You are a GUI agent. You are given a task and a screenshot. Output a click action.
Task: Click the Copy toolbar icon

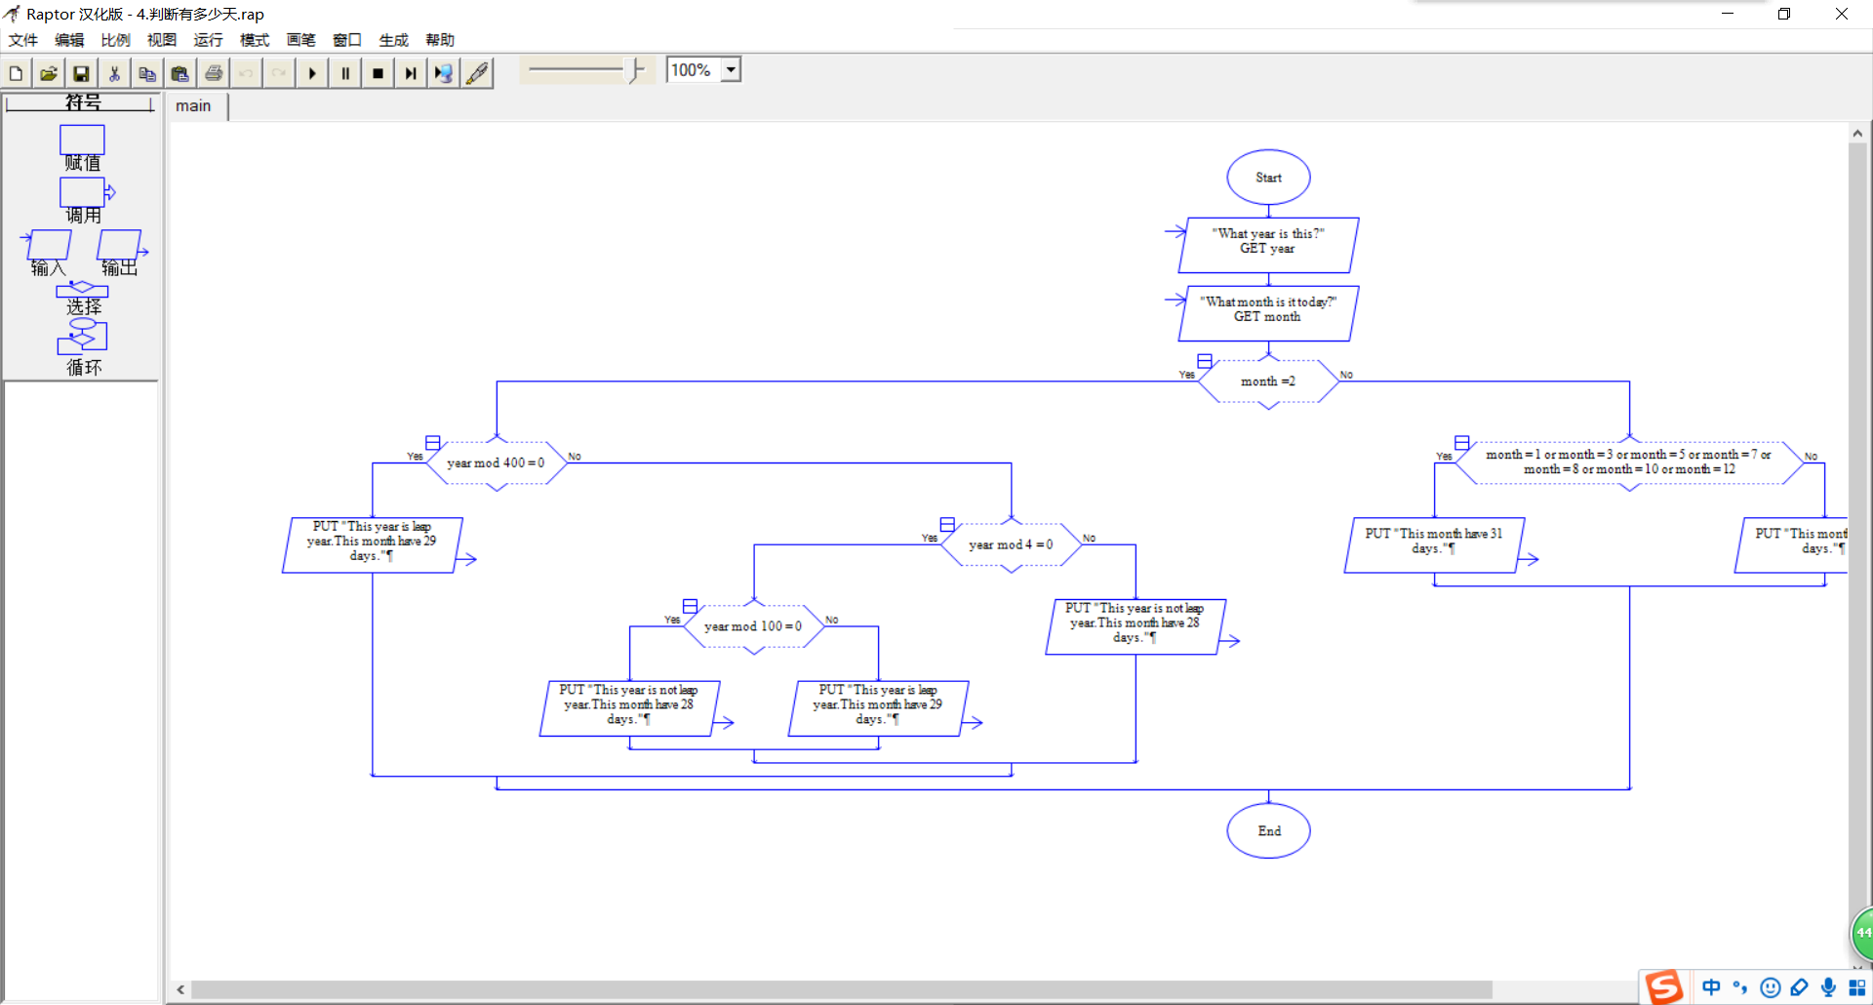pyautogui.click(x=147, y=73)
